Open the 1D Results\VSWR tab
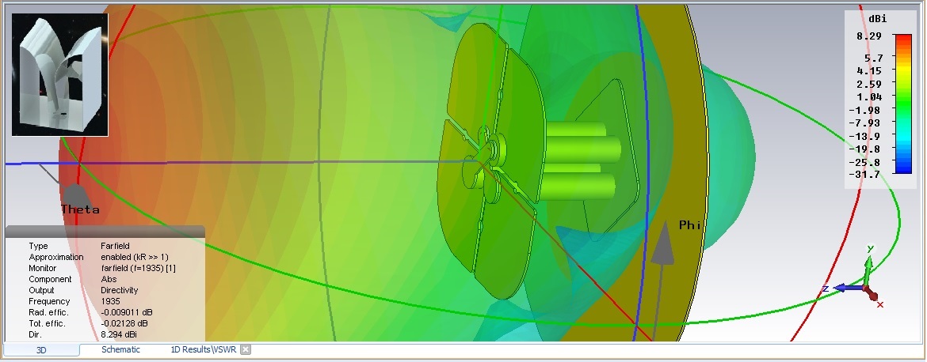 [x=204, y=349]
